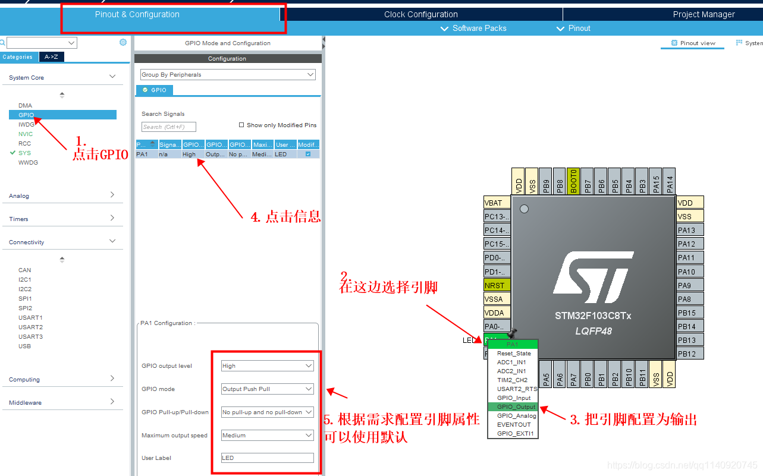The image size is (763, 476).
Task: Open the Maximum output speed dropdown
Action: [x=267, y=436]
